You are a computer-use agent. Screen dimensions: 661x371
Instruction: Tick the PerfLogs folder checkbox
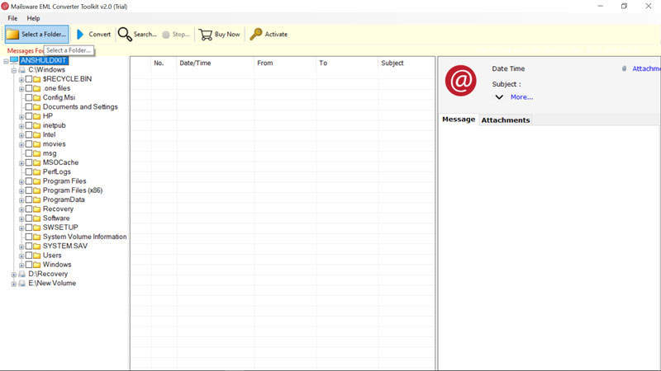pyautogui.click(x=29, y=171)
